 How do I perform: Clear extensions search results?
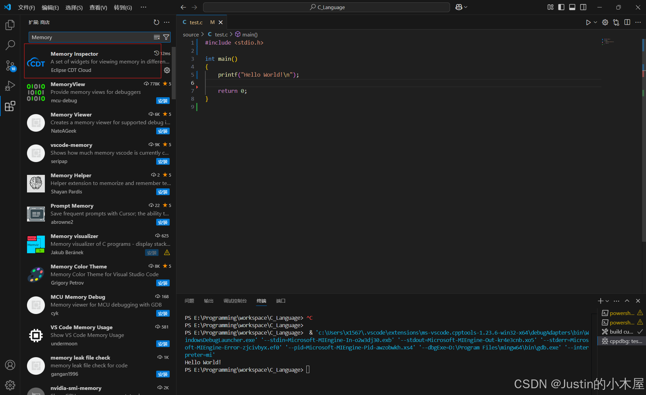(x=157, y=37)
